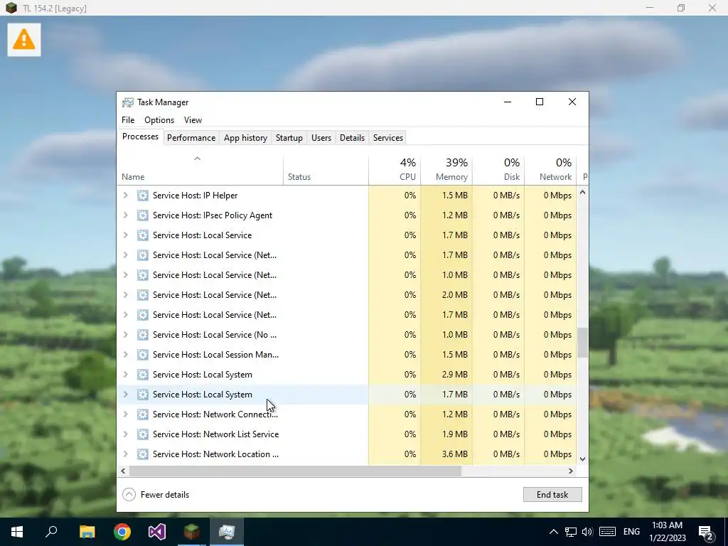The image size is (728, 546).
Task: Switch to the Performance tab
Action: coord(191,138)
